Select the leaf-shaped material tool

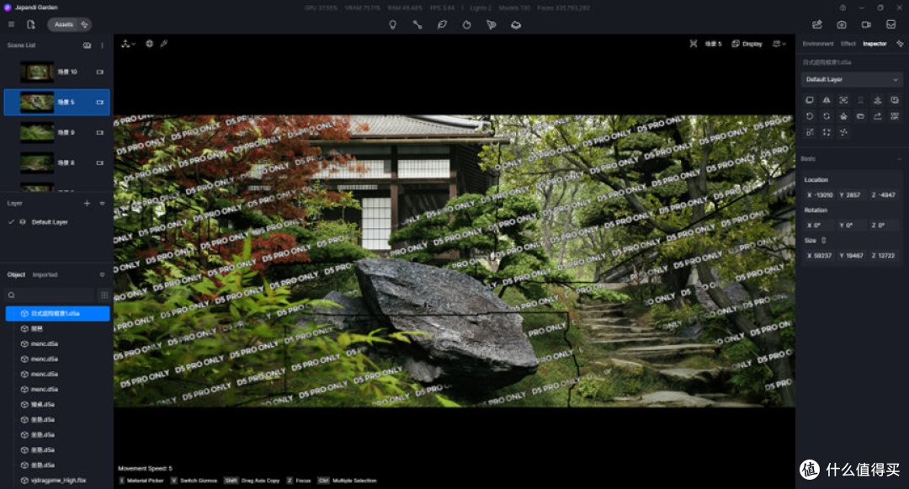443,25
